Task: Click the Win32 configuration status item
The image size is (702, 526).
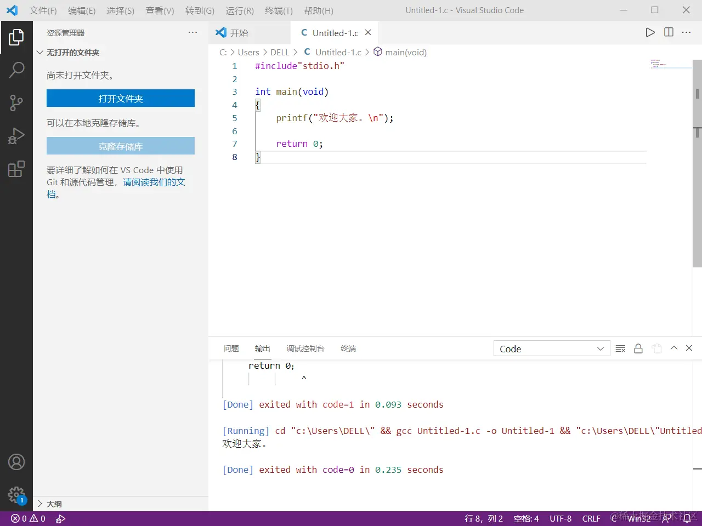Action: click(x=639, y=518)
